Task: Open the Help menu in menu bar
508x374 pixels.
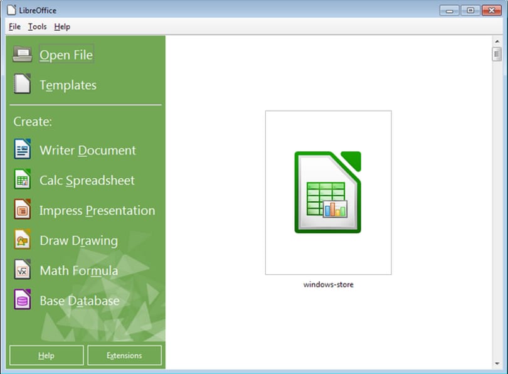Action: (x=62, y=26)
